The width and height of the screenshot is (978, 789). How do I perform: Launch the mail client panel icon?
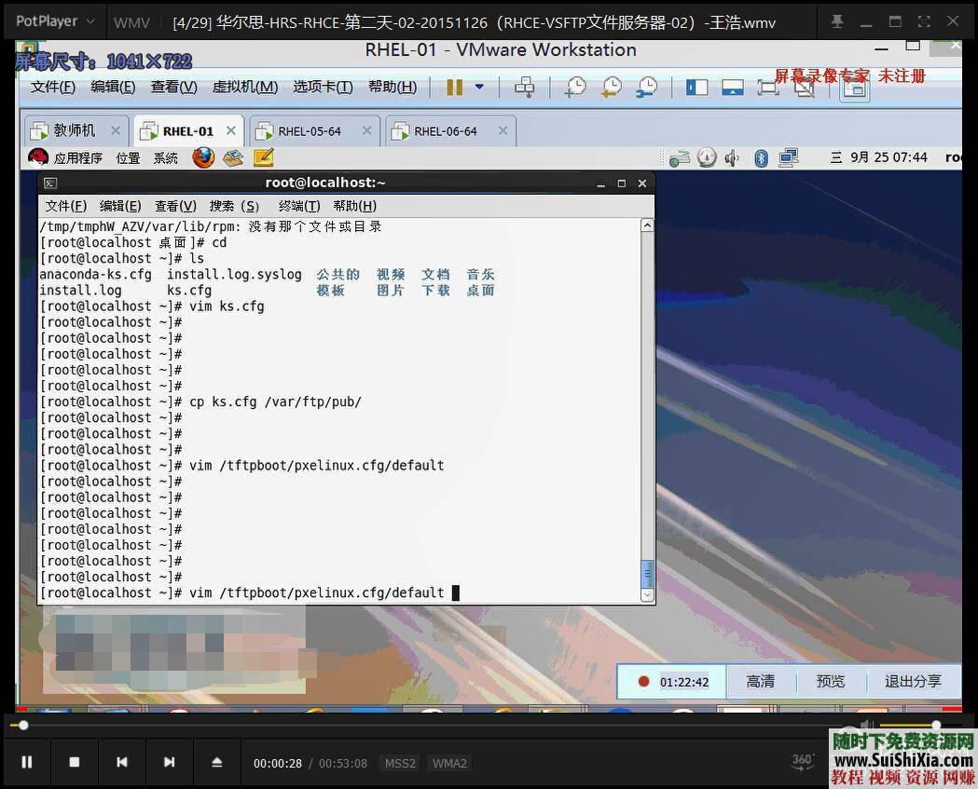tap(234, 157)
